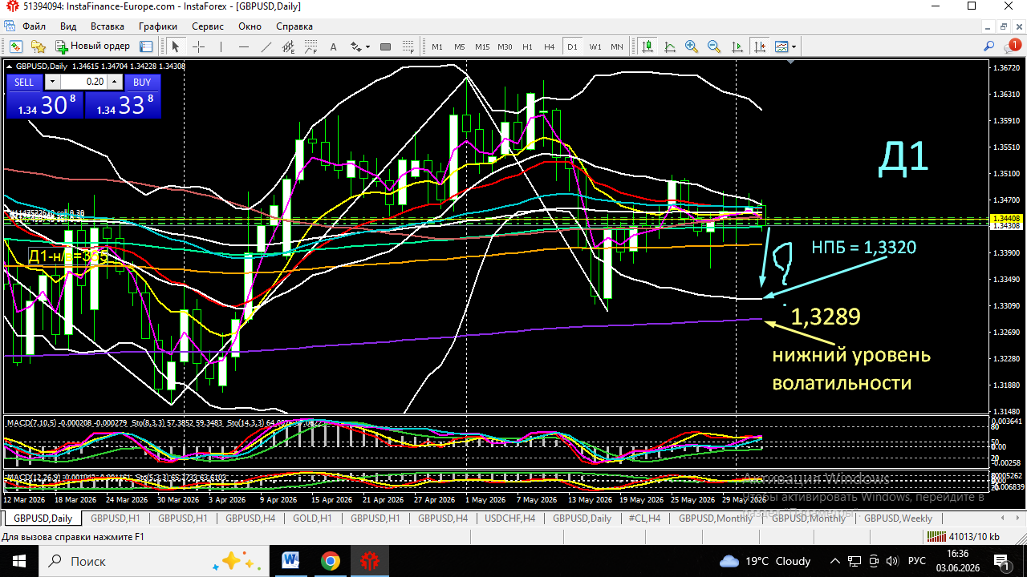Click the Новый ордер button

pyautogui.click(x=91, y=46)
